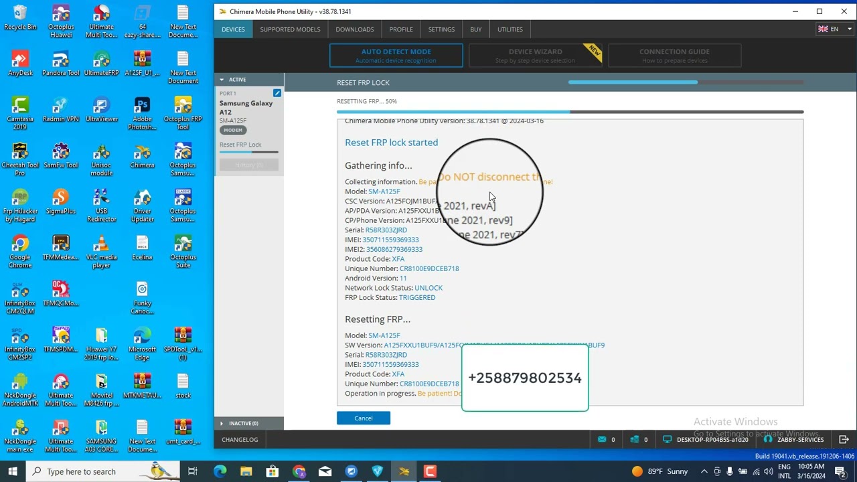Switch to the Supported Models tab

pyautogui.click(x=290, y=29)
